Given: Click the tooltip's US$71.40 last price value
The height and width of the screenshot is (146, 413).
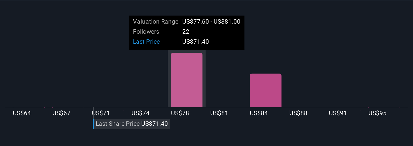Looking at the screenshot, I should pos(196,42).
